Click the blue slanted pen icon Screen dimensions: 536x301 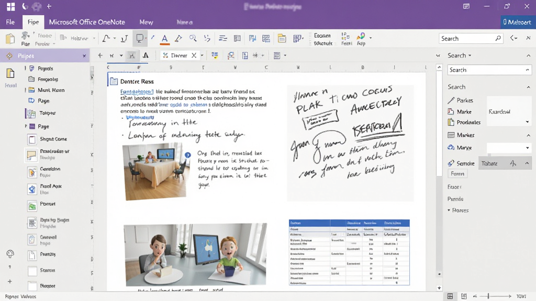tap(152, 38)
